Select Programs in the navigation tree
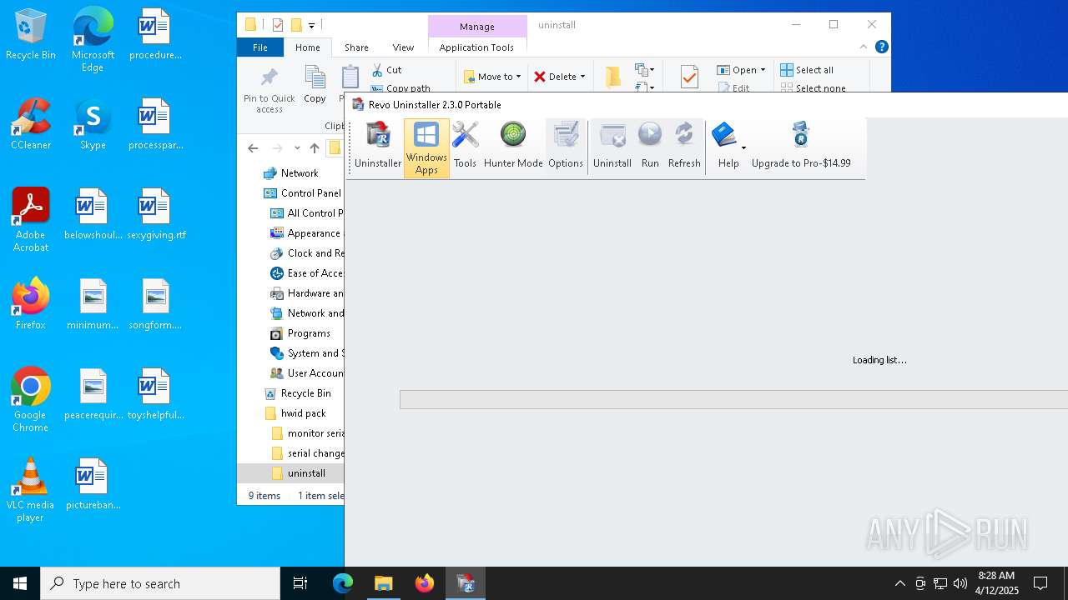The height and width of the screenshot is (600, 1068). [x=309, y=333]
